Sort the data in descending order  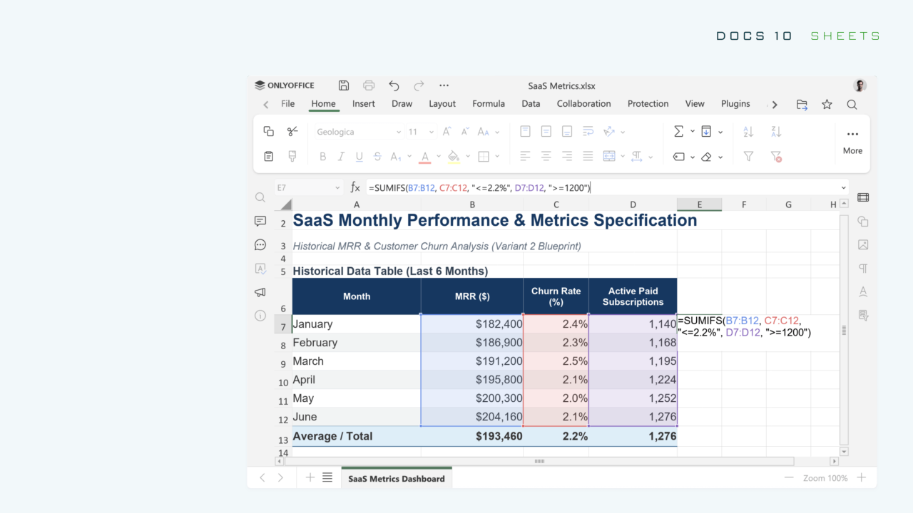[x=777, y=132]
